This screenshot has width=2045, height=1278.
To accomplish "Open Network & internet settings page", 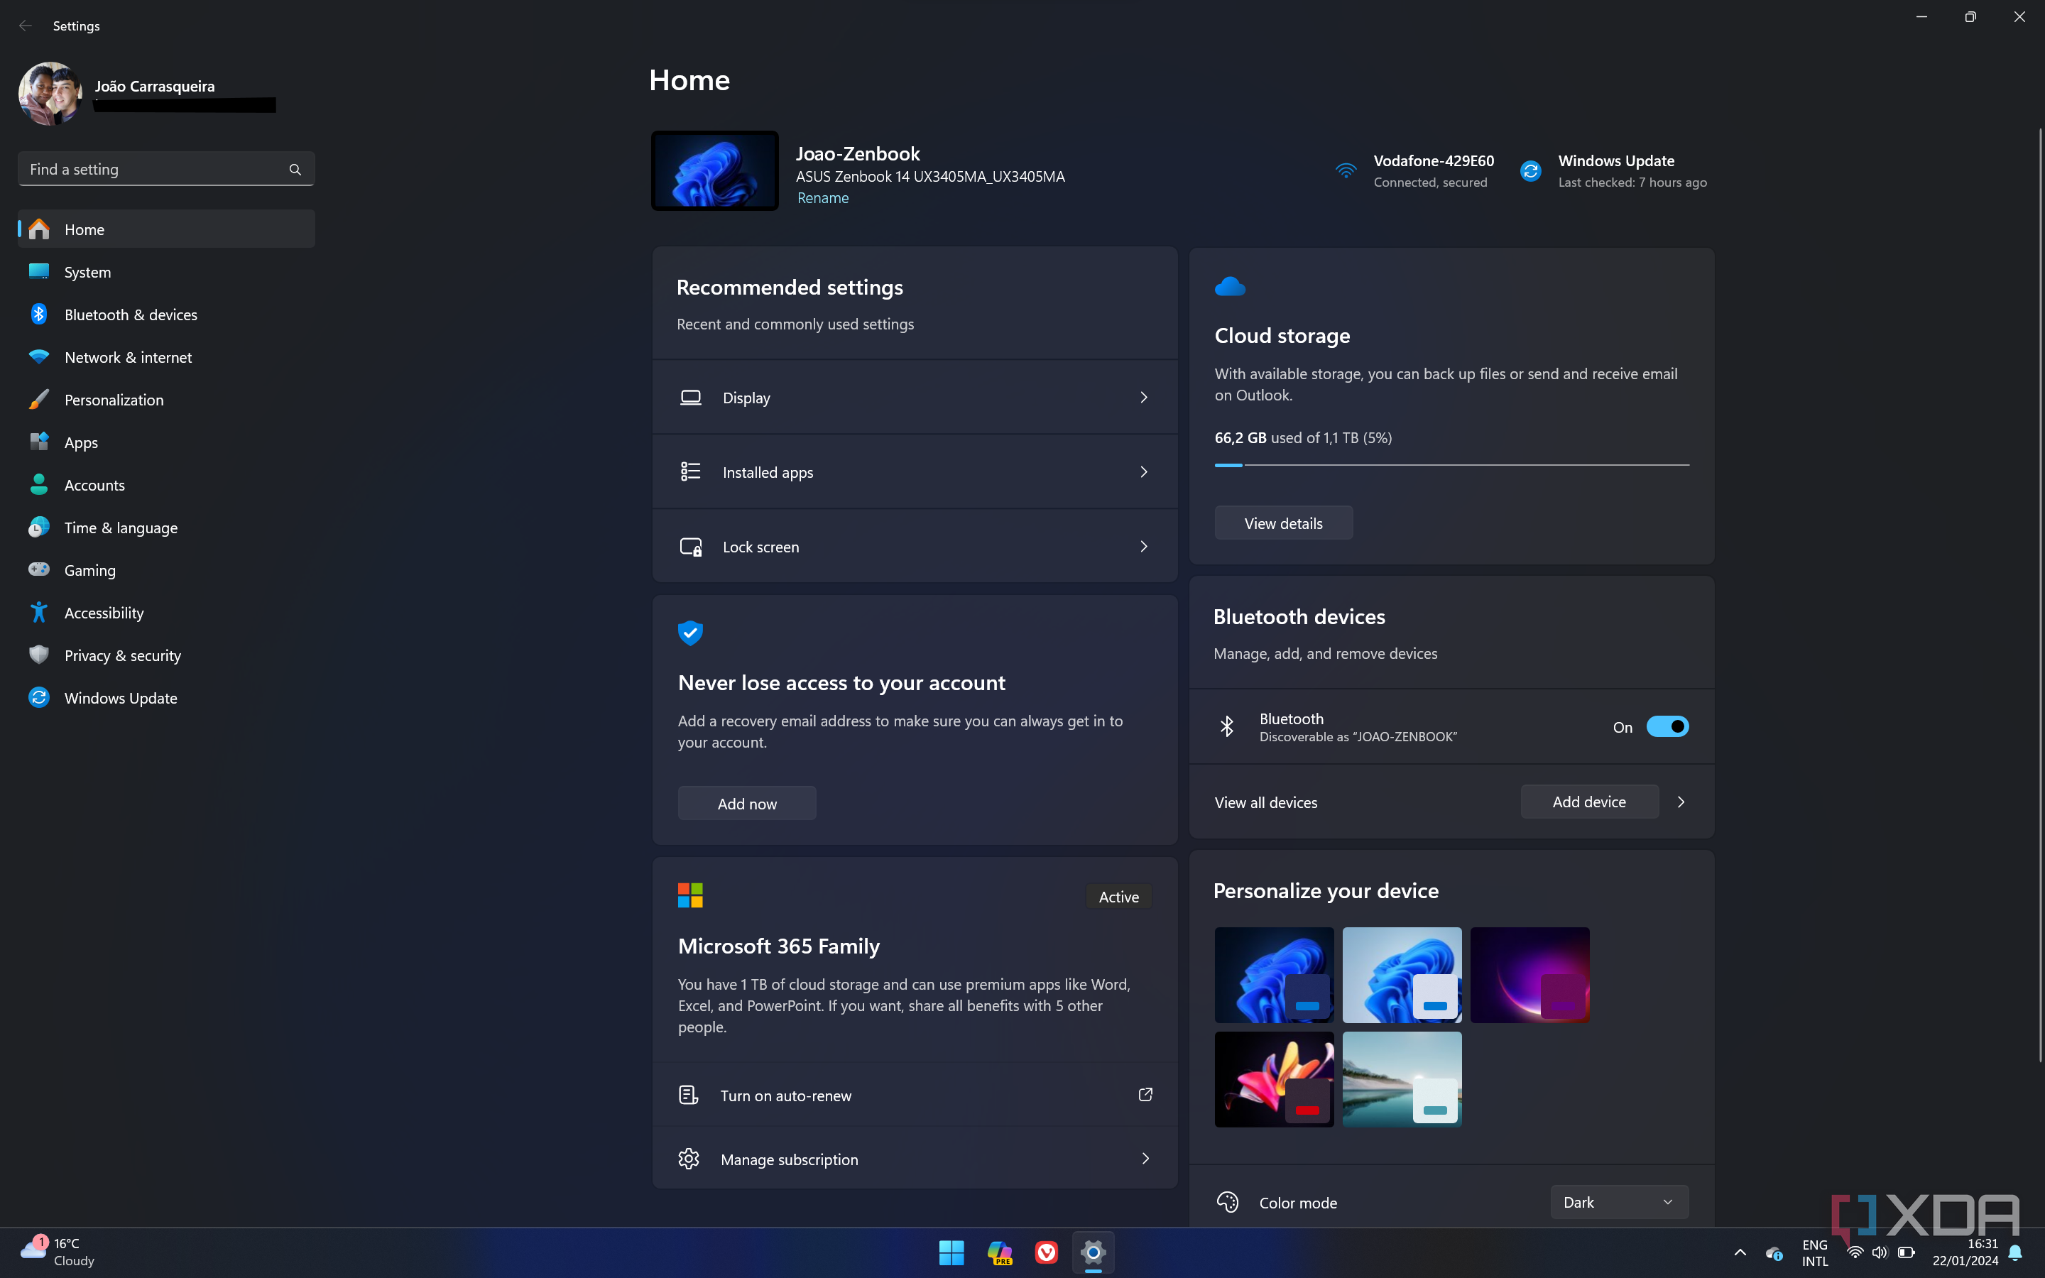I will [x=166, y=358].
